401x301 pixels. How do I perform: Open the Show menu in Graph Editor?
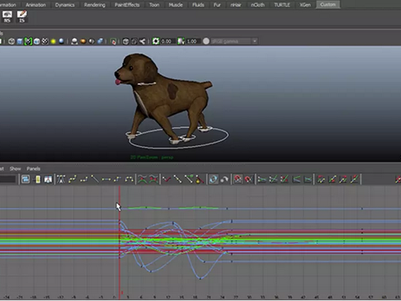(x=15, y=169)
